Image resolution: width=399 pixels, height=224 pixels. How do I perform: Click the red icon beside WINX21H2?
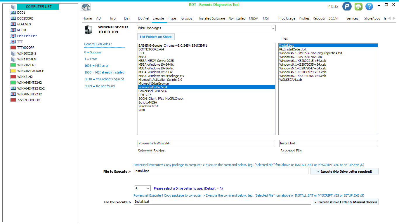[x=13, y=77]
